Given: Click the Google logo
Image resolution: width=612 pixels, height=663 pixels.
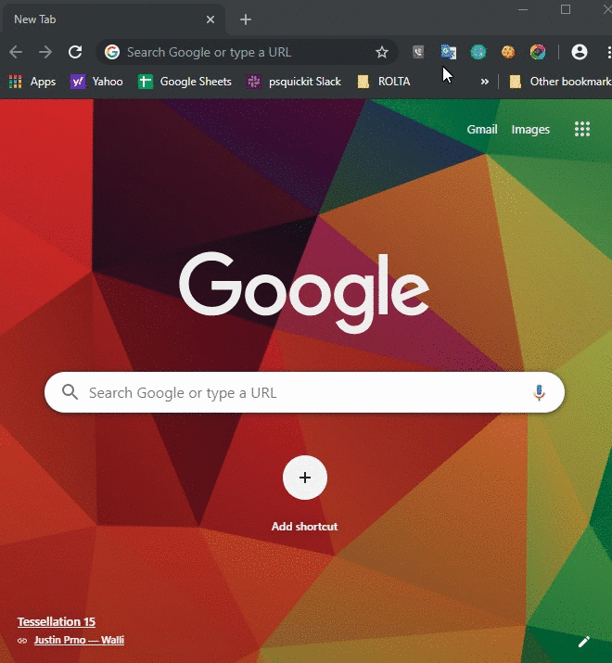Looking at the screenshot, I should coord(304,292).
